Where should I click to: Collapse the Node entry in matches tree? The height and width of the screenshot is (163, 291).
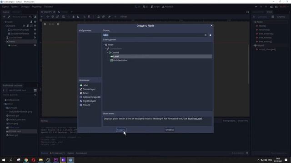104,45
